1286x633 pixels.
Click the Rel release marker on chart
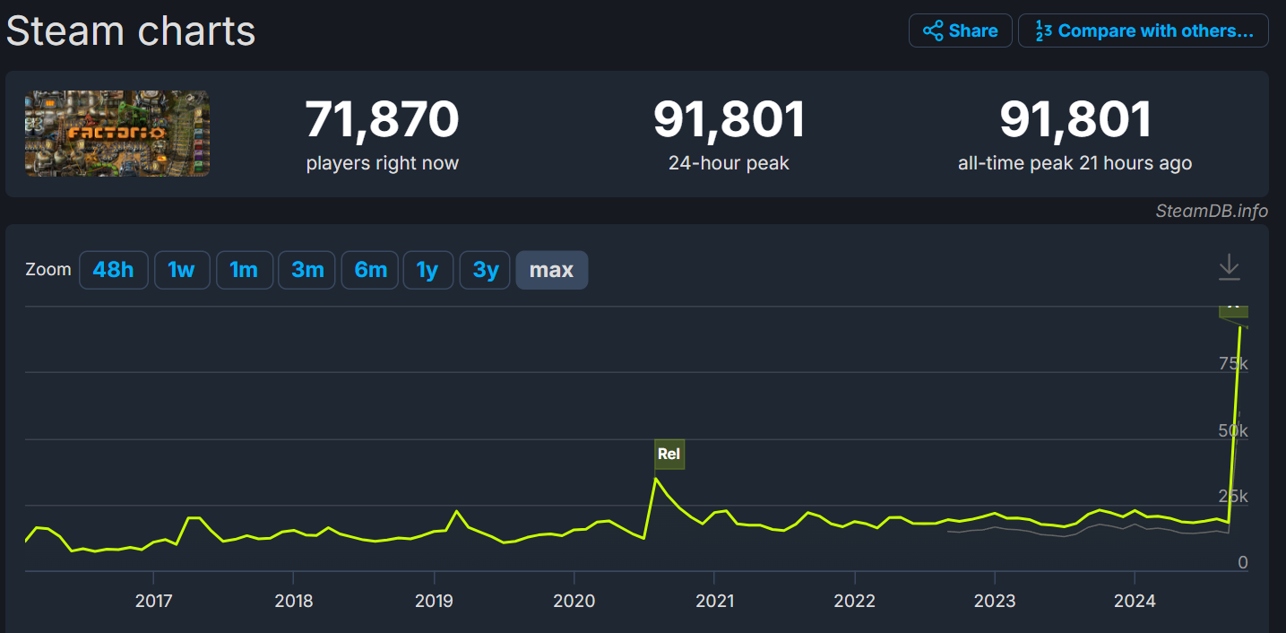[x=669, y=454]
